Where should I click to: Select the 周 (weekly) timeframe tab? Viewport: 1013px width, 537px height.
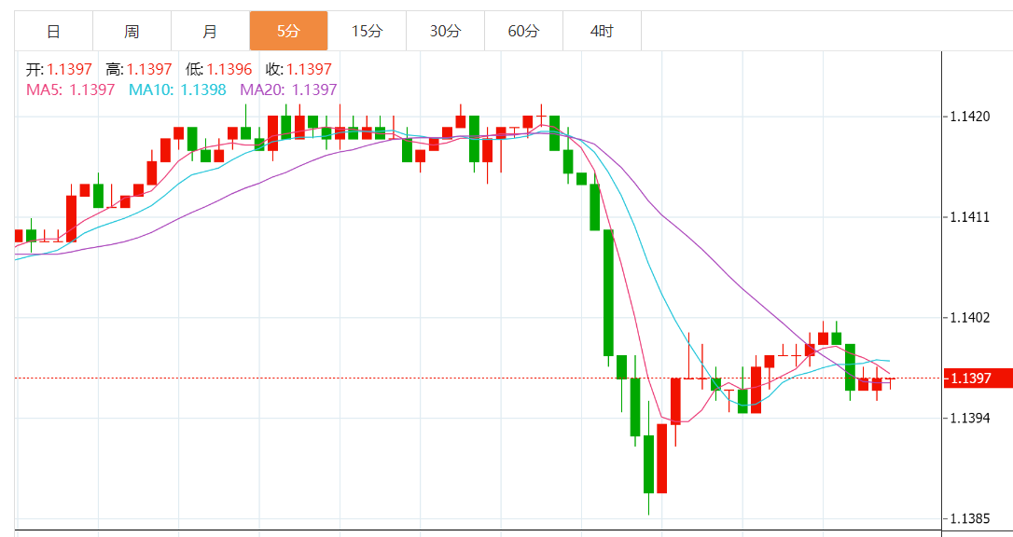point(132,31)
